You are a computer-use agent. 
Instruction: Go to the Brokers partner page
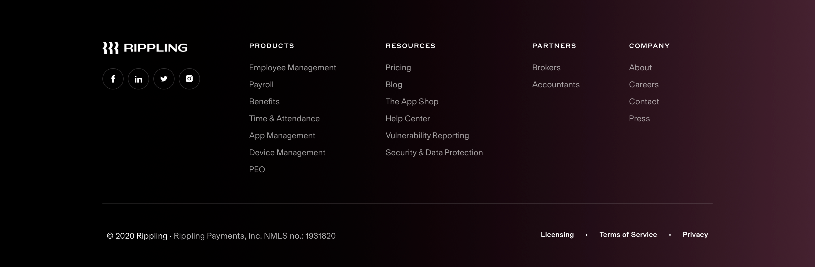(546, 68)
